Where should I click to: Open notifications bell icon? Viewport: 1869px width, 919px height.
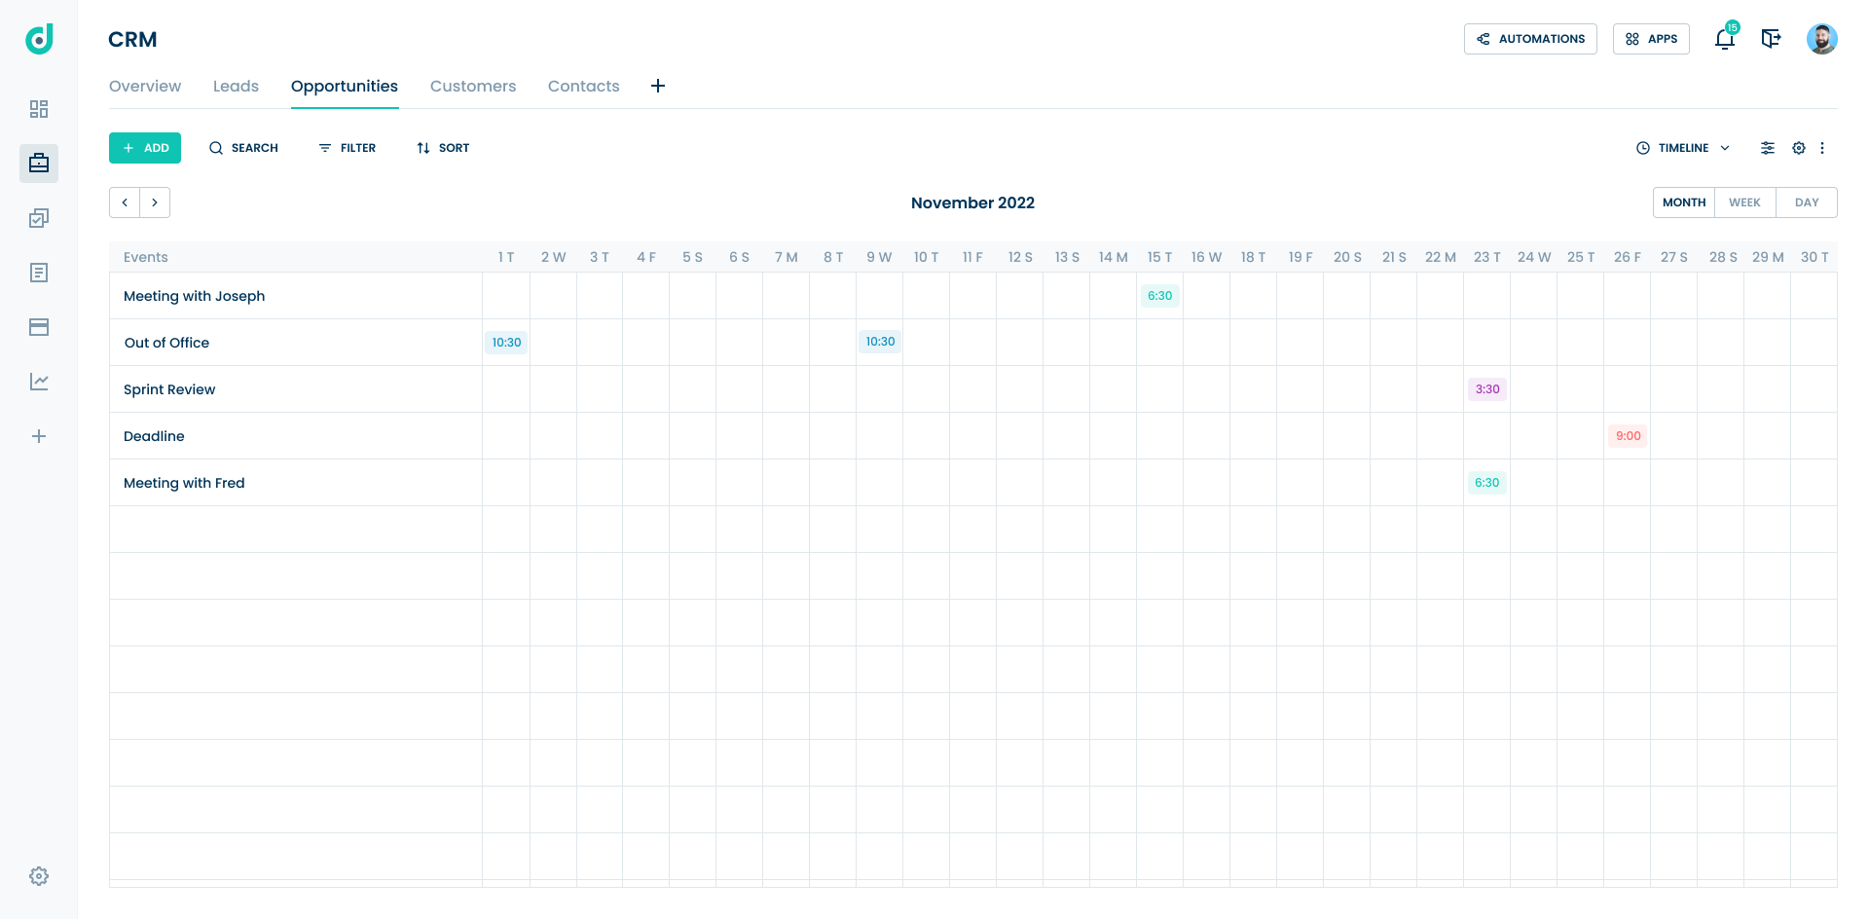[x=1725, y=39]
